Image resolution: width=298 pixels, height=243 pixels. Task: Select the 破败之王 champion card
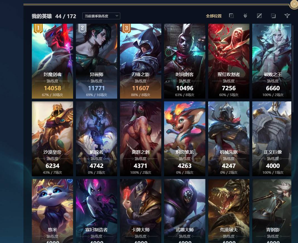click(x=272, y=61)
